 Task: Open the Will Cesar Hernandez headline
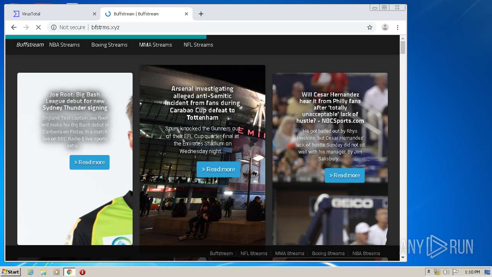tap(330, 108)
